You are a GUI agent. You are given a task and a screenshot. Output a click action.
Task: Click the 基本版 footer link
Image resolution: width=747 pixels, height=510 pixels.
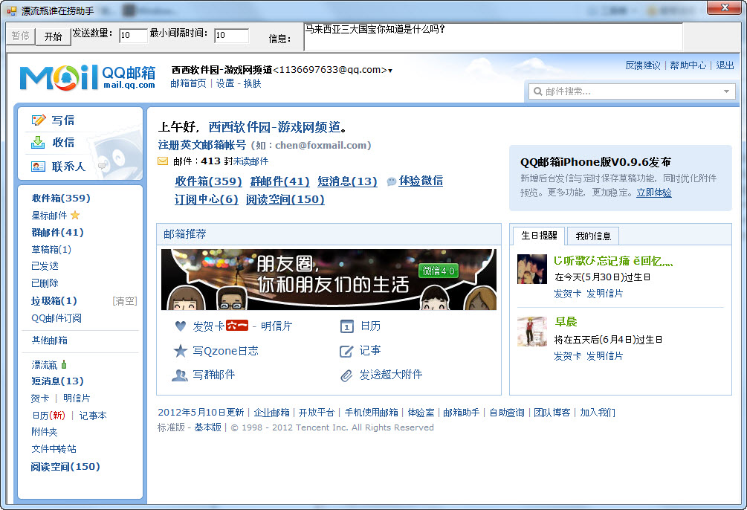[207, 427]
